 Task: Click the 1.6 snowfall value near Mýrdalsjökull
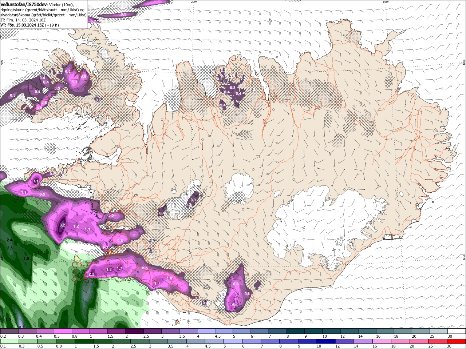(232, 305)
